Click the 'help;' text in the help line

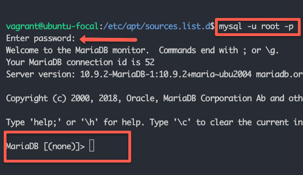(x=45, y=122)
